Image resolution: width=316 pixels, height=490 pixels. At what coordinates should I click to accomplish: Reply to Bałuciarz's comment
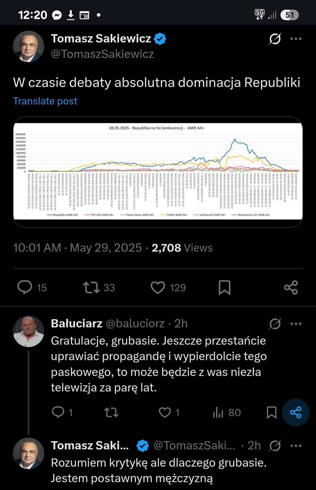(x=58, y=412)
